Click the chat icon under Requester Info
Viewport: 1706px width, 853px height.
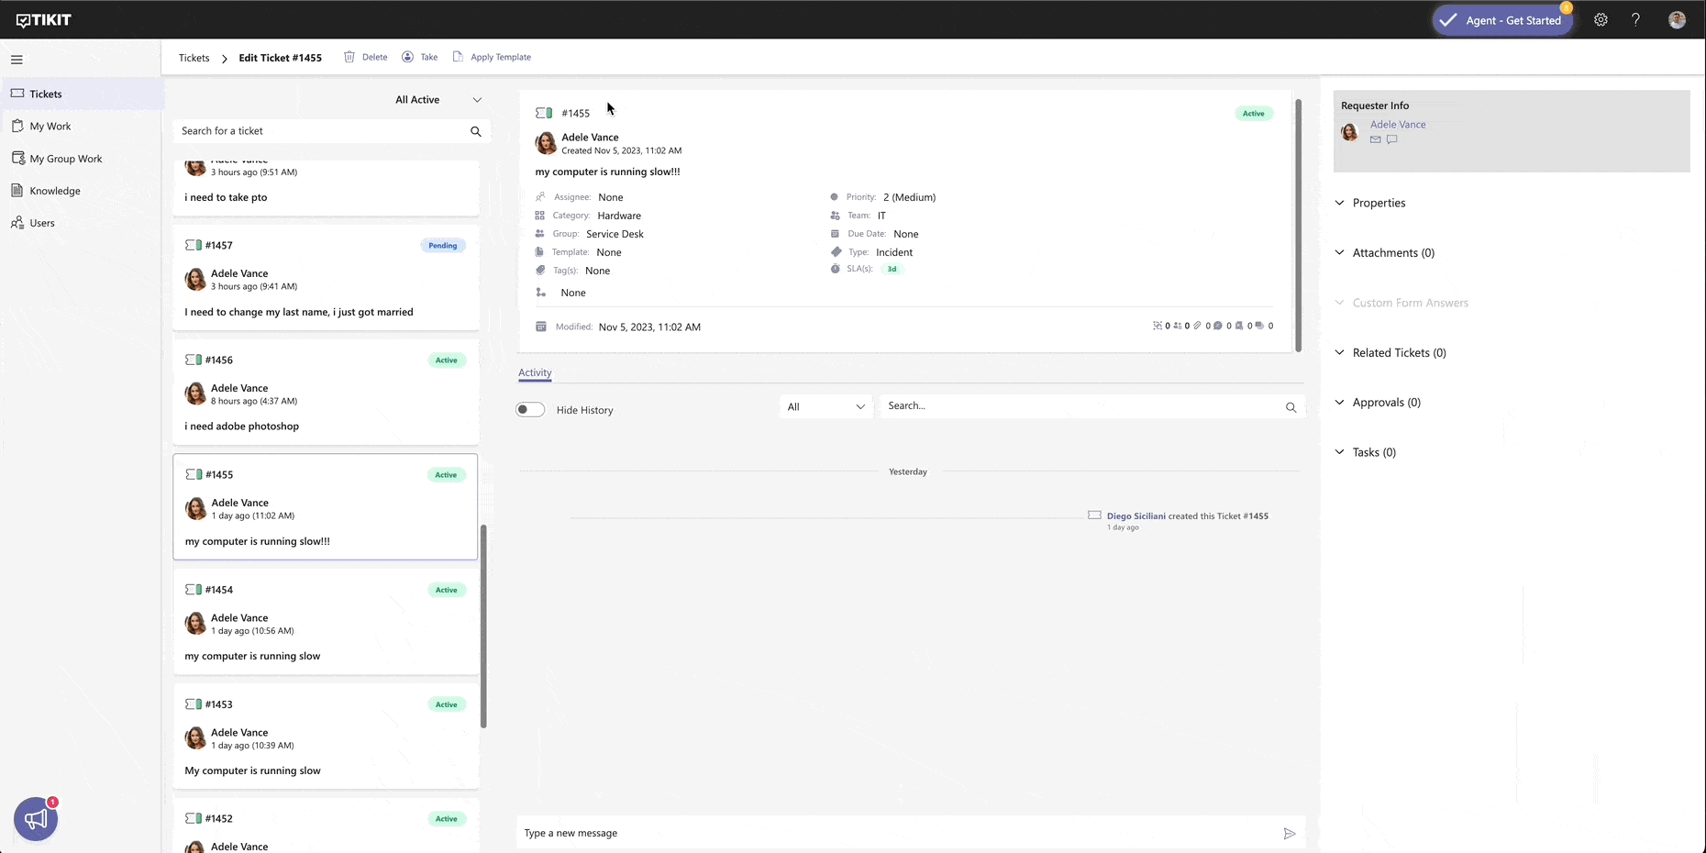(1391, 140)
